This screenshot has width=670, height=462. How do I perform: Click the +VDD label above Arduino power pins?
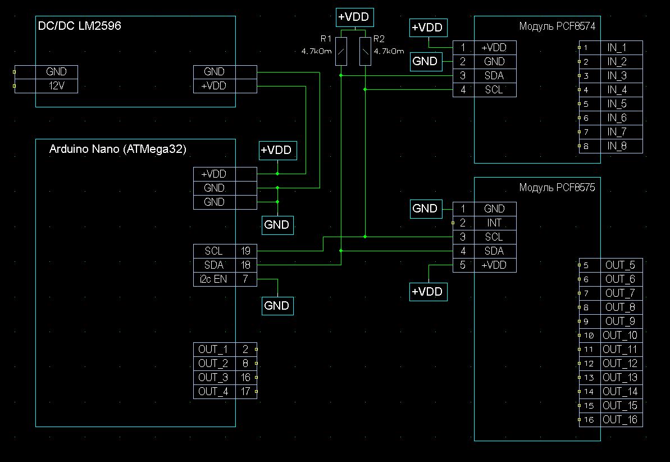tap(277, 151)
